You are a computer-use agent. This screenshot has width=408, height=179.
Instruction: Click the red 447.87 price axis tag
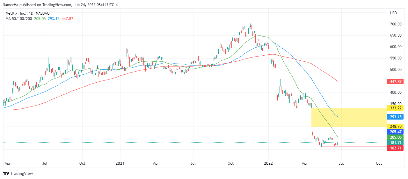395,81
